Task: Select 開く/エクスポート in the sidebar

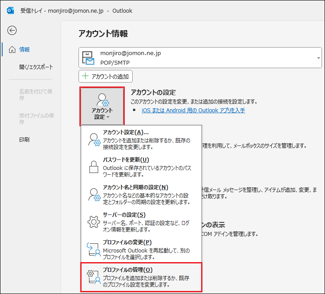Action: coord(36,67)
